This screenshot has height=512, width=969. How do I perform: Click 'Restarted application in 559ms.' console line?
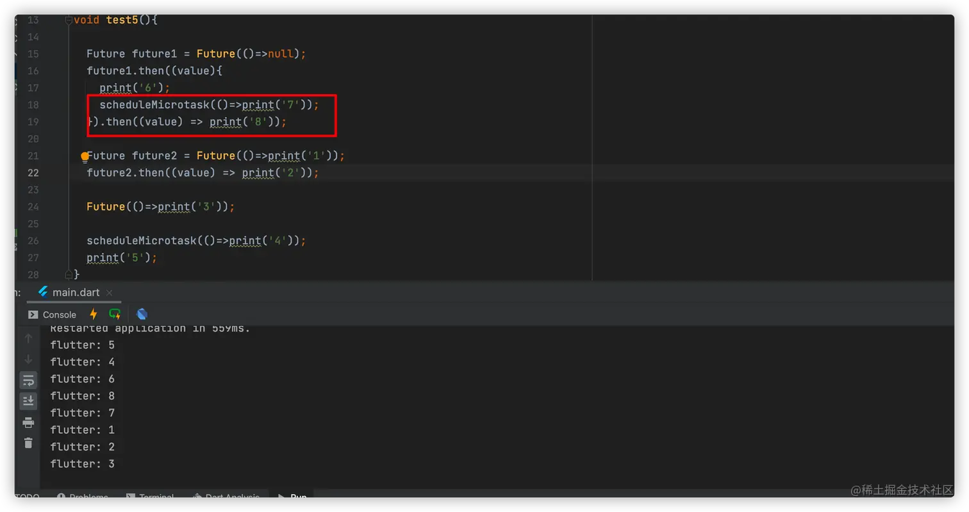click(150, 330)
